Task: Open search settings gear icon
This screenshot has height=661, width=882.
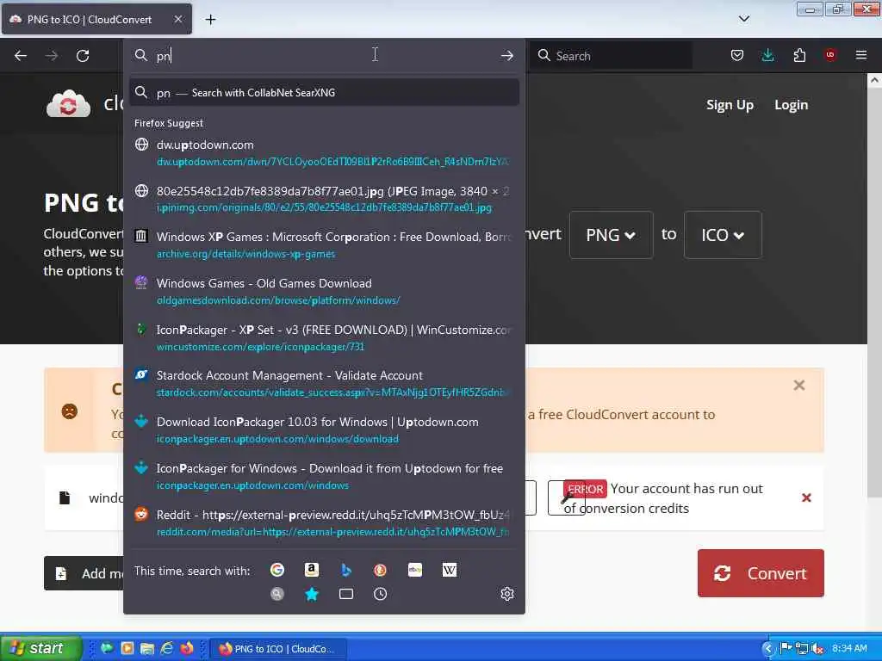Action: [507, 594]
